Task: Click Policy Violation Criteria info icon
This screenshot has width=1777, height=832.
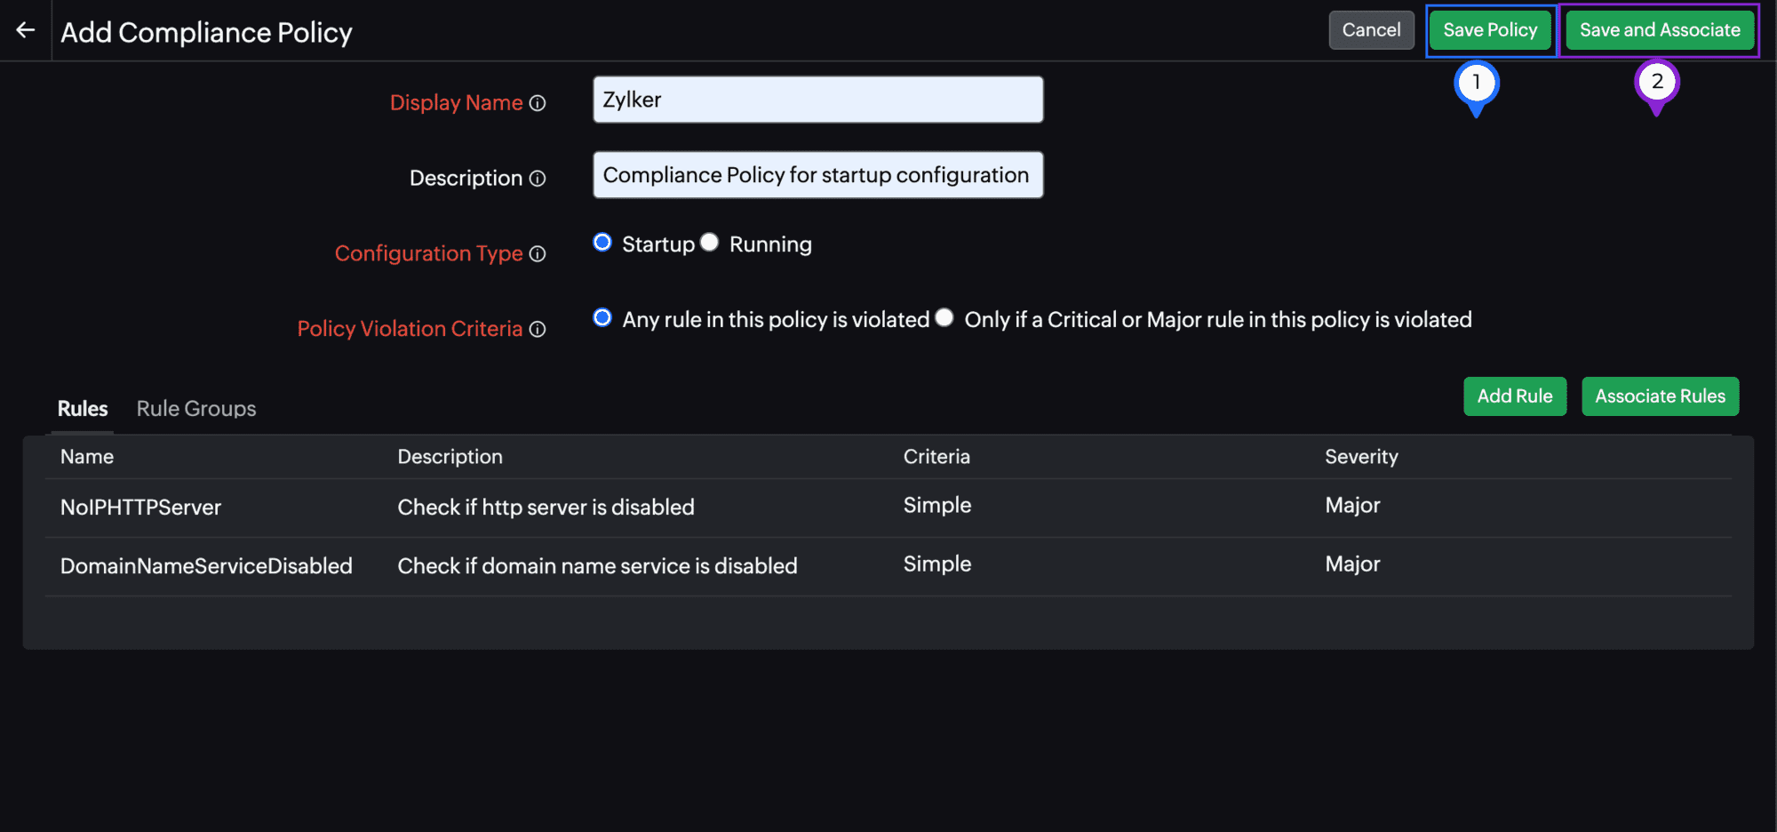Action: [538, 330]
